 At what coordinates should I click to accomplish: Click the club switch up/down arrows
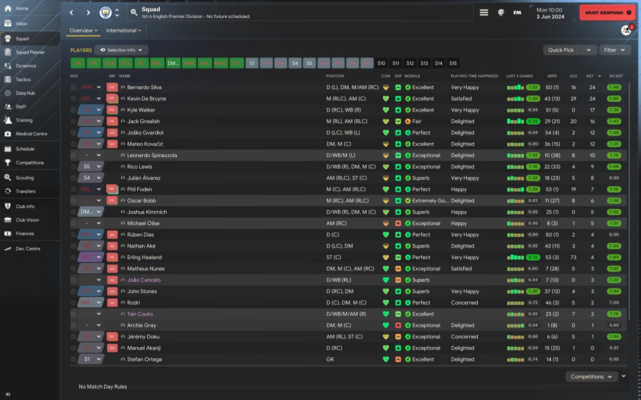117,12
